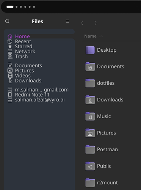Viewport: 141px width, 190px height.
Task: Open the hamburger menu beside Files title
Action: (x=67, y=21)
